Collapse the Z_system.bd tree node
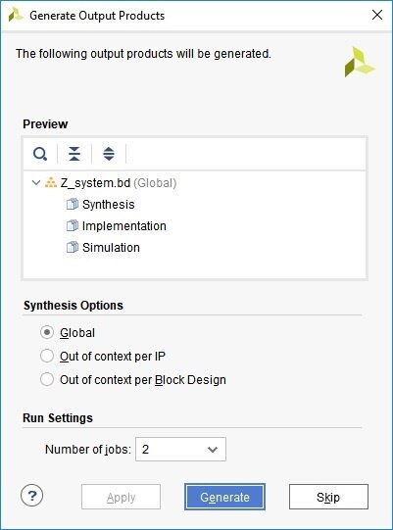 click(x=36, y=183)
